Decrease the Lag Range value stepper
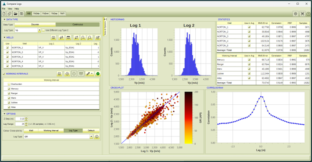 (x=26, y=125)
